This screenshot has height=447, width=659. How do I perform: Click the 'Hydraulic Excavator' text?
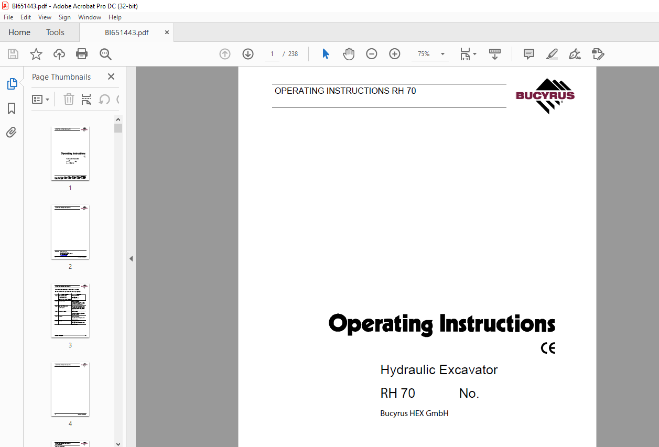tap(439, 370)
